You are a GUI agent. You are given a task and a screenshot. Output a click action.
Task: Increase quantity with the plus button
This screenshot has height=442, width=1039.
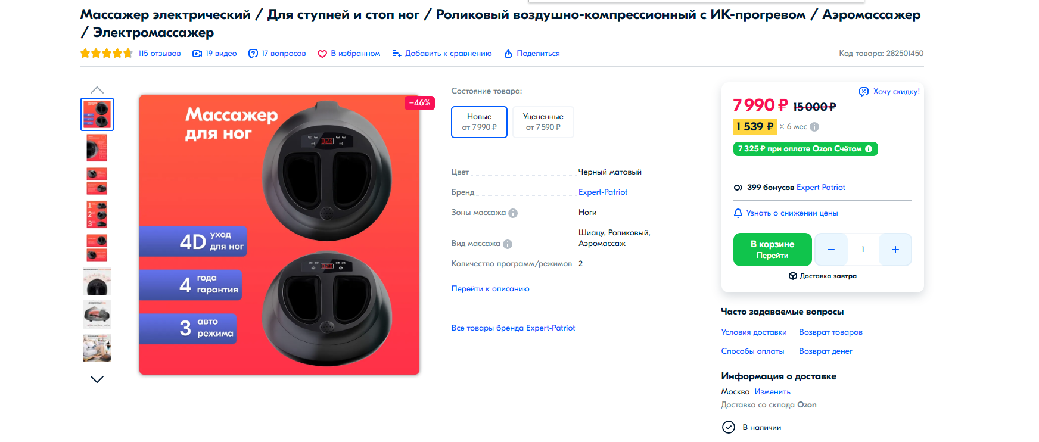tap(895, 250)
